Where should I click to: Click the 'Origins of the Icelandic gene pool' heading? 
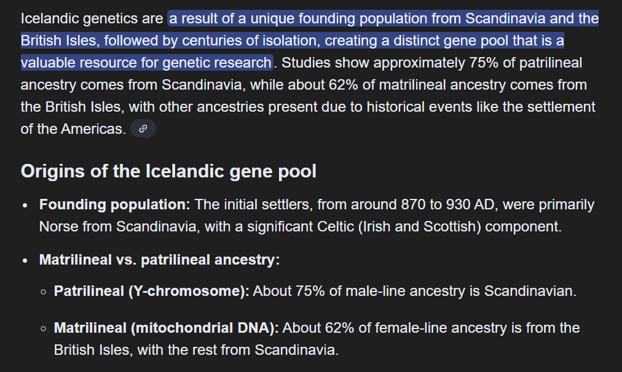(x=168, y=171)
